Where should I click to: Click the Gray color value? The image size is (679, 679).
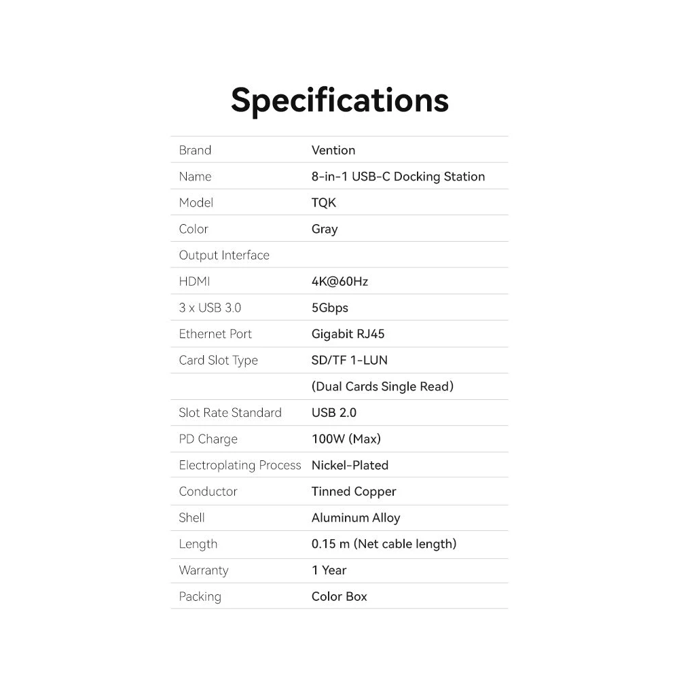(x=325, y=229)
